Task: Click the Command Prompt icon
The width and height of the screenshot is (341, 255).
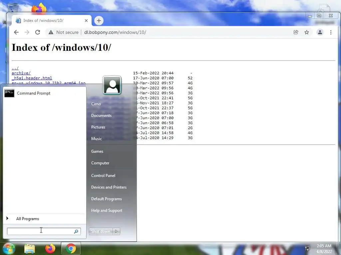Action: coord(9,93)
